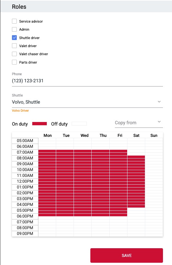Click the Sunday 12:00PM schedule cell
The height and width of the screenshot is (265, 172).
[x=154, y=181]
